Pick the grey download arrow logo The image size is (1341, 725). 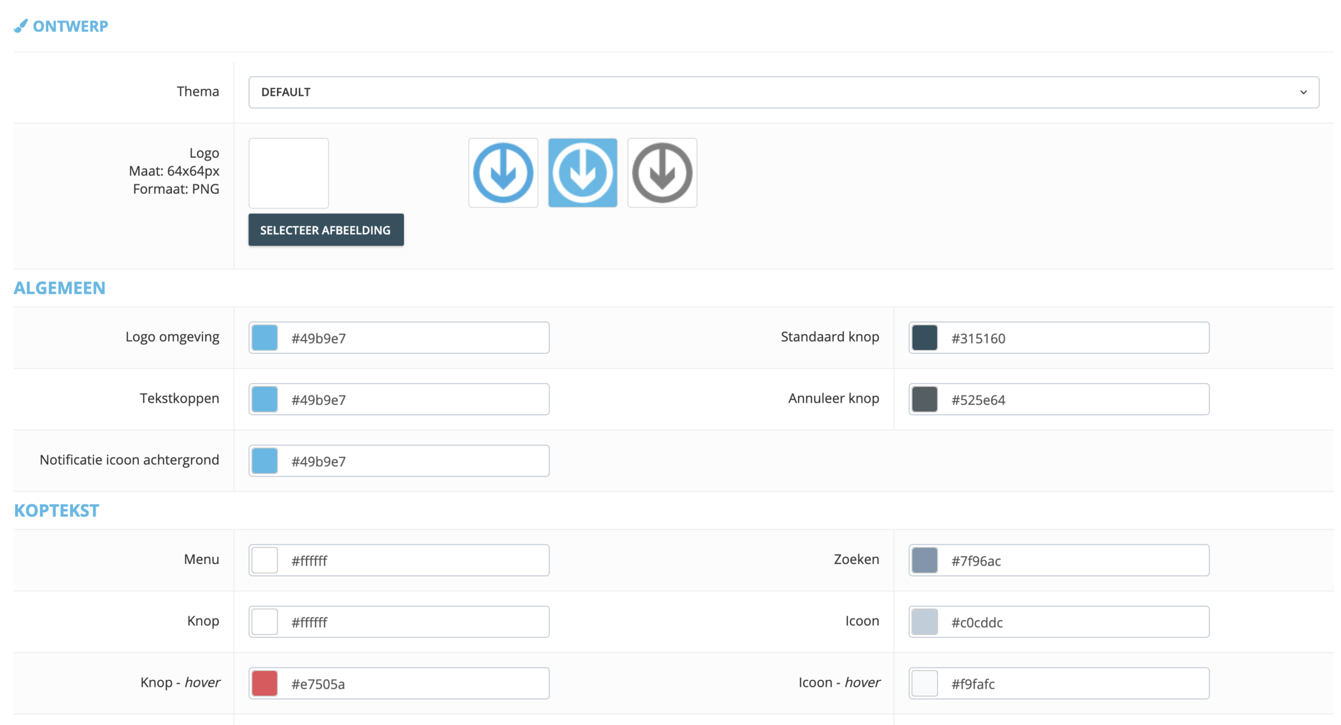click(662, 173)
